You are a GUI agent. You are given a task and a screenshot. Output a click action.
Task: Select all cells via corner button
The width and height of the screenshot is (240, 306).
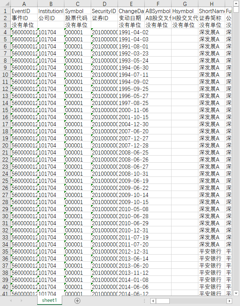coord(5,4)
